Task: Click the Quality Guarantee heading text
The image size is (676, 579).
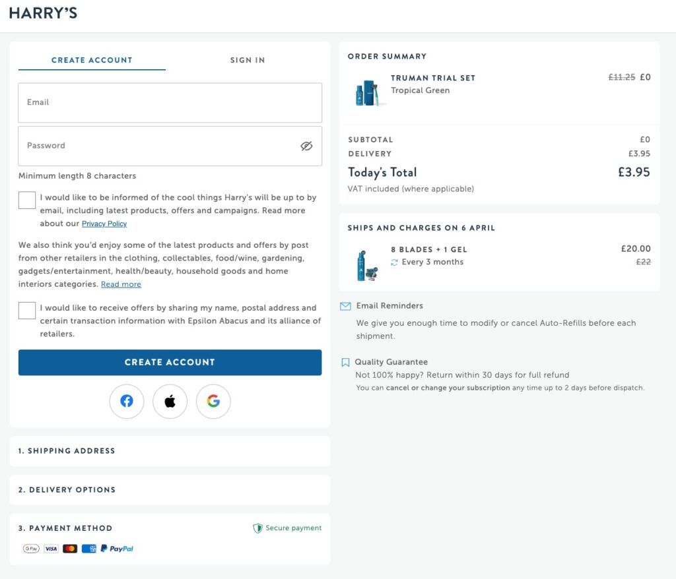Action: pyautogui.click(x=391, y=362)
